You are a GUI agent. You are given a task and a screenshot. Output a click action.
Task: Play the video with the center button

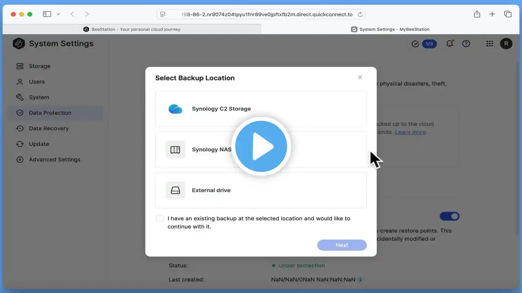pos(261,146)
